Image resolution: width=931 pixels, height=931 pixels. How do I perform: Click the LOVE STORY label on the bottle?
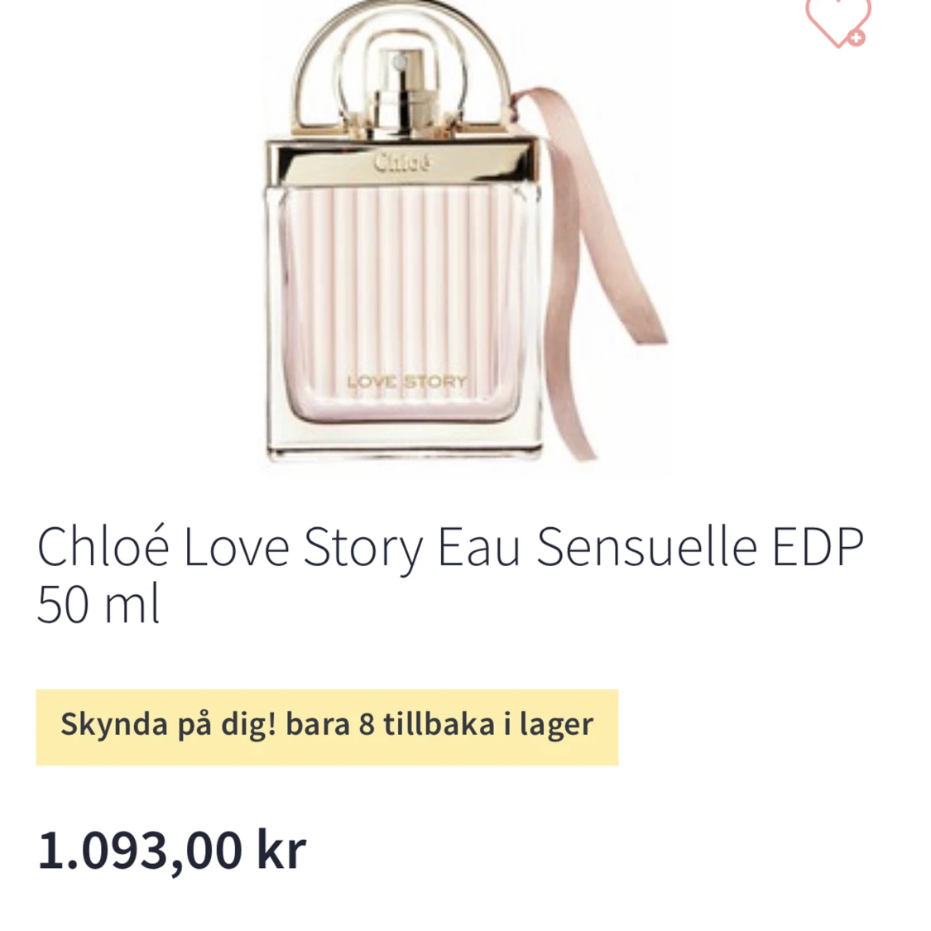[x=406, y=382]
